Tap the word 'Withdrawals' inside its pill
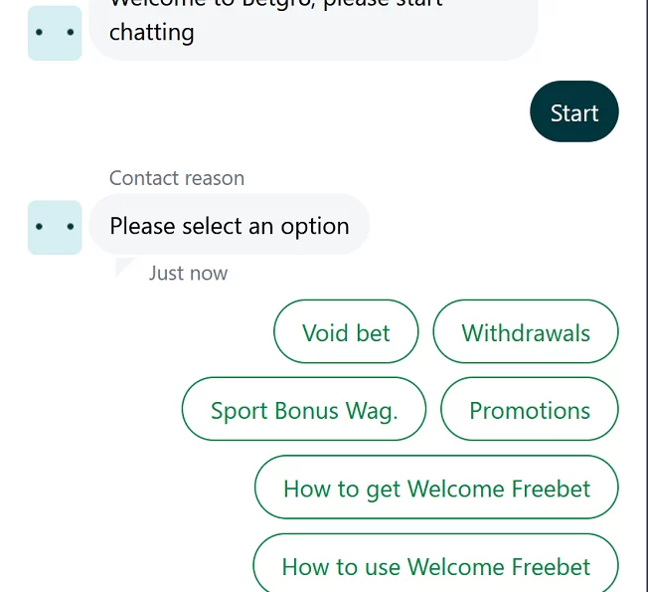 (526, 332)
